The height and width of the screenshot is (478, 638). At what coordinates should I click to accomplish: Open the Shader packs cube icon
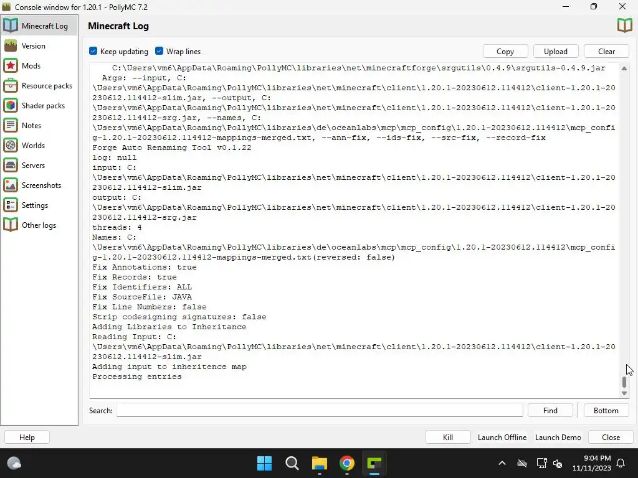(x=11, y=105)
